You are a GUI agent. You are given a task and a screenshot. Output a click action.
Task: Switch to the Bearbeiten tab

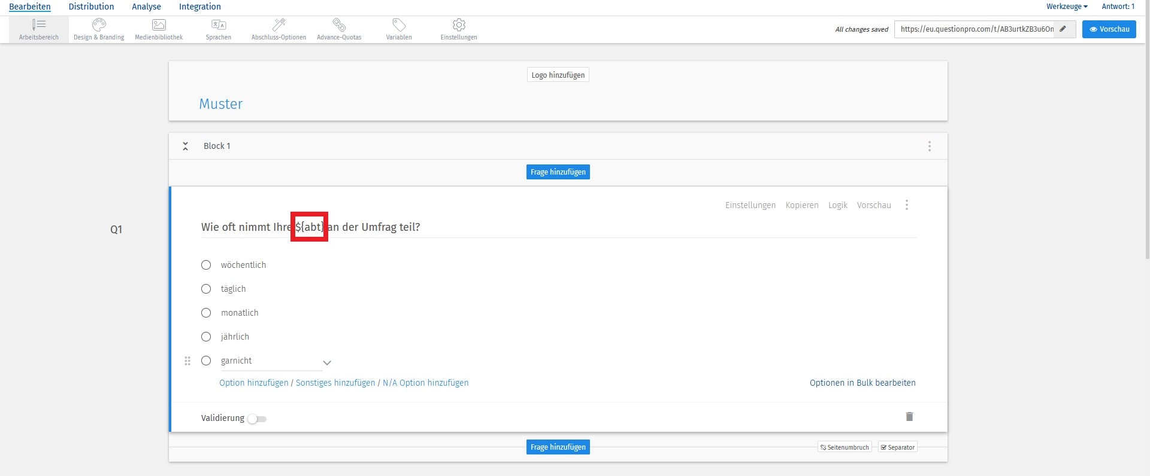click(30, 7)
